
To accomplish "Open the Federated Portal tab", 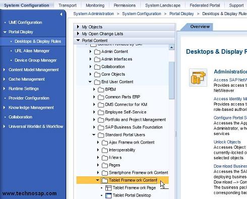I will 205,6.
